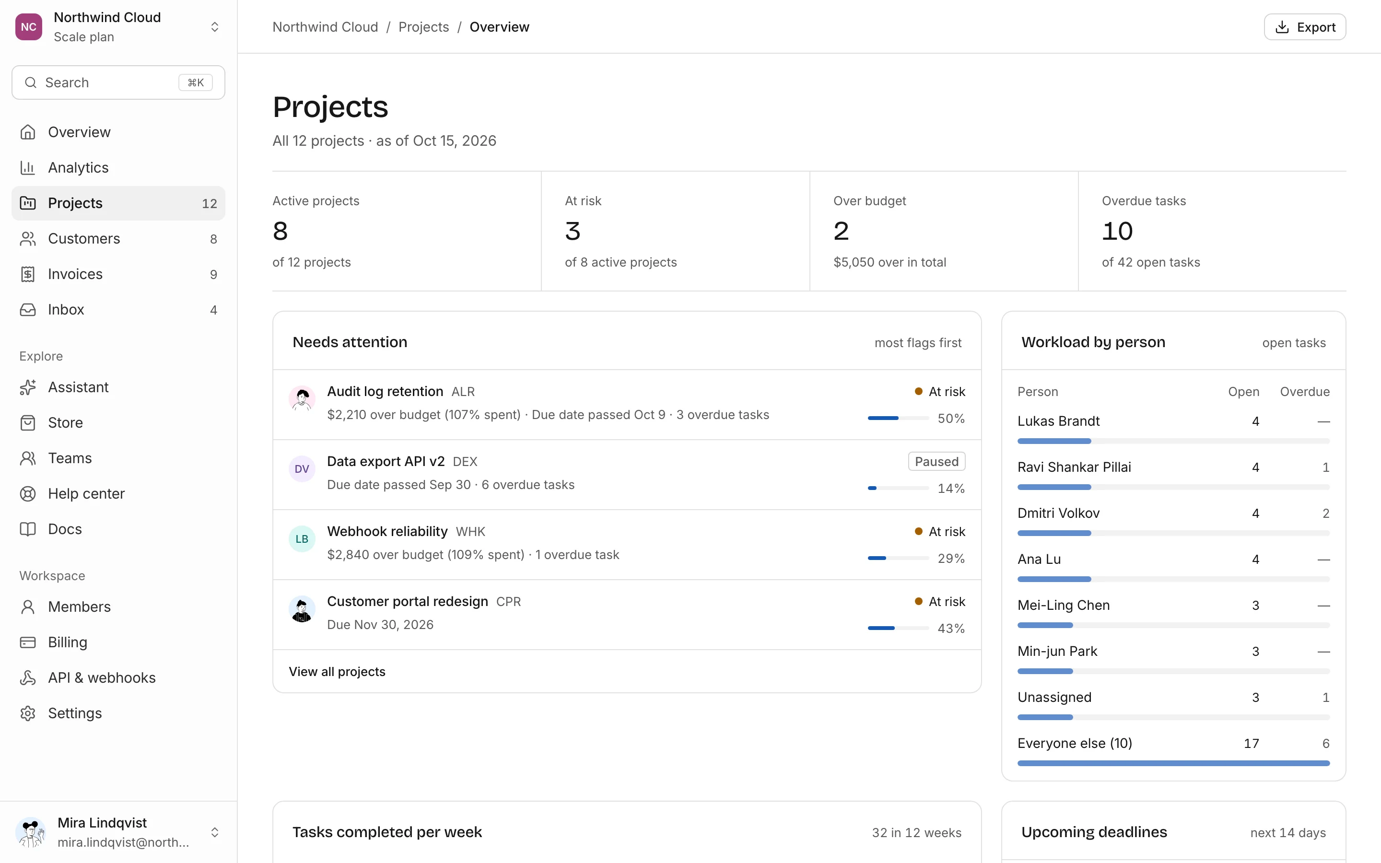Click the NC workspace logo badge
This screenshot has width=1381, height=863.
click(x=29, y=27)
